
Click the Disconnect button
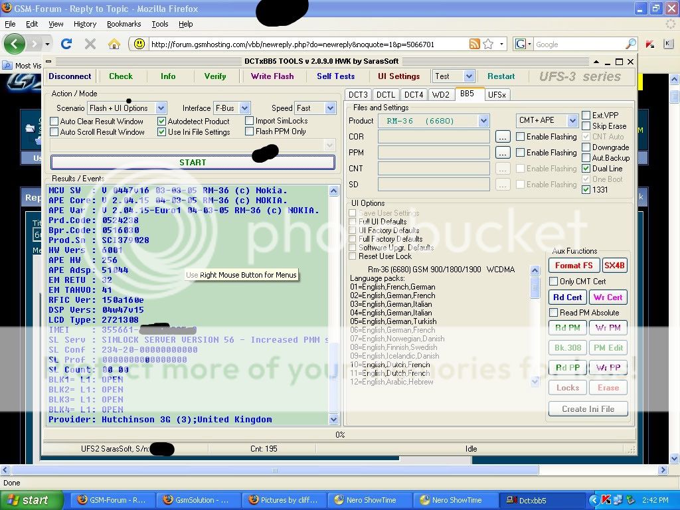[70, 76]
